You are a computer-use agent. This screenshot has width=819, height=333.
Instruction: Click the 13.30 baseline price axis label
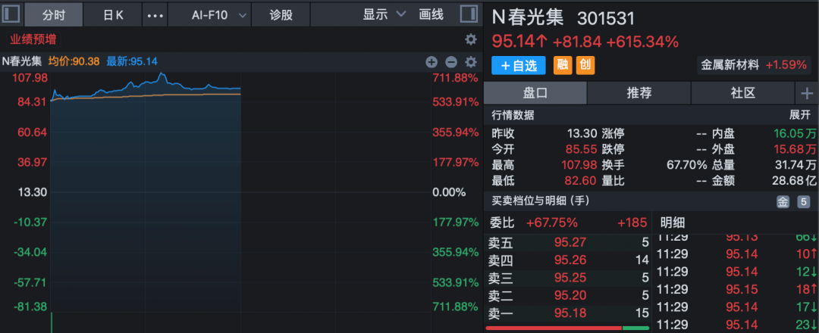point(33,192)
